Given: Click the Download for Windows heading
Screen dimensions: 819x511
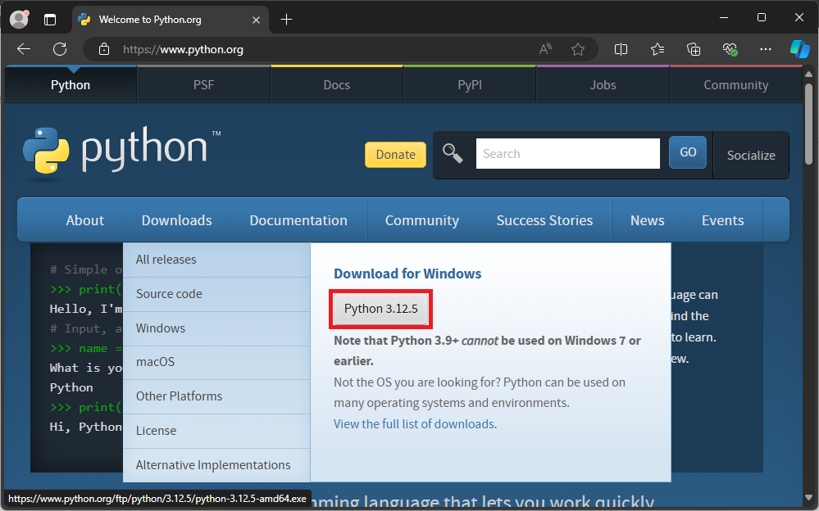Looking at the screenshot, I should point(407,274).
